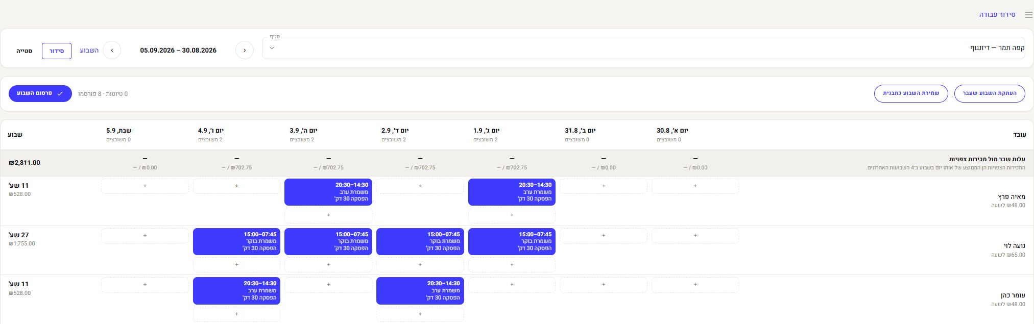Open נועה לוי morning shift on יום ו' 4.9
The image size is (1034, 324).
pos(236,241)
